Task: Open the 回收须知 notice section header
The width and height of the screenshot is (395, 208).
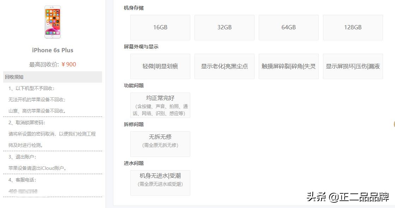Action: click(x=13, y=77)
